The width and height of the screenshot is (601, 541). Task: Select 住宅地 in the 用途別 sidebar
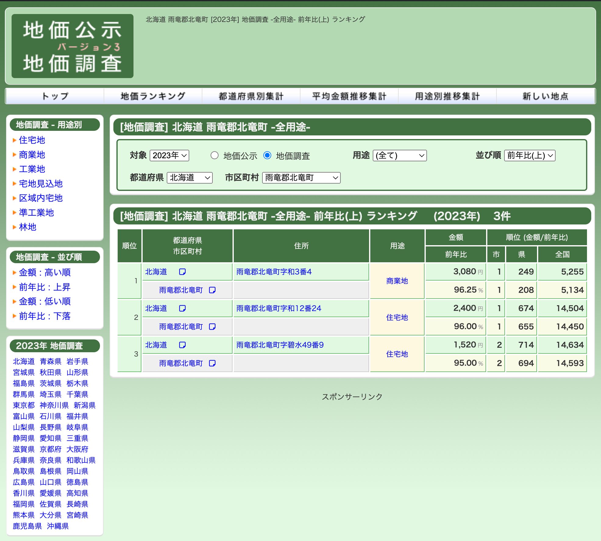coord(33,140)
